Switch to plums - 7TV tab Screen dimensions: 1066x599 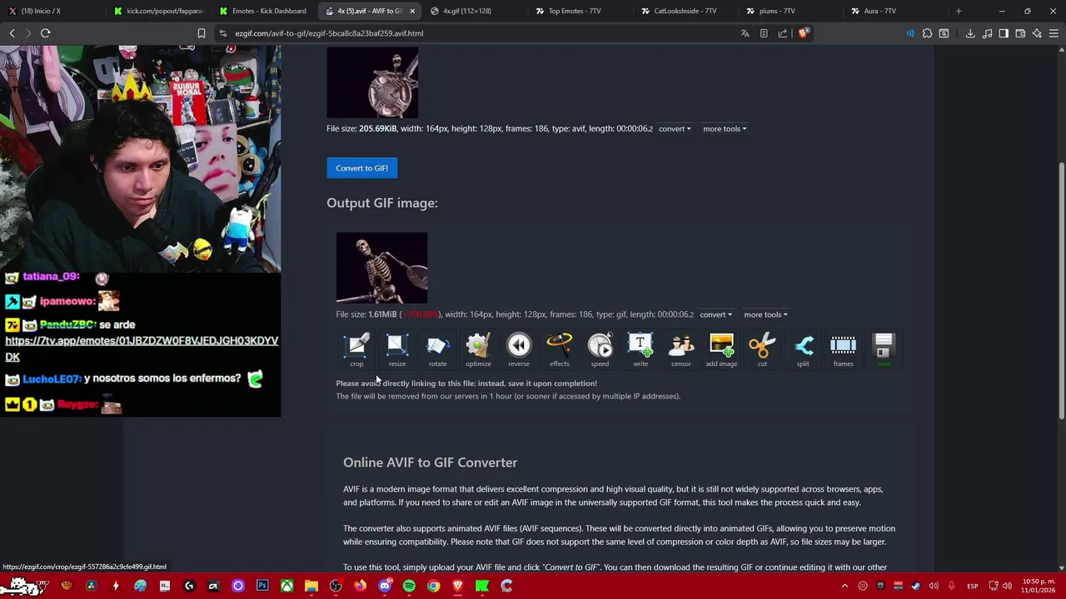791,11
